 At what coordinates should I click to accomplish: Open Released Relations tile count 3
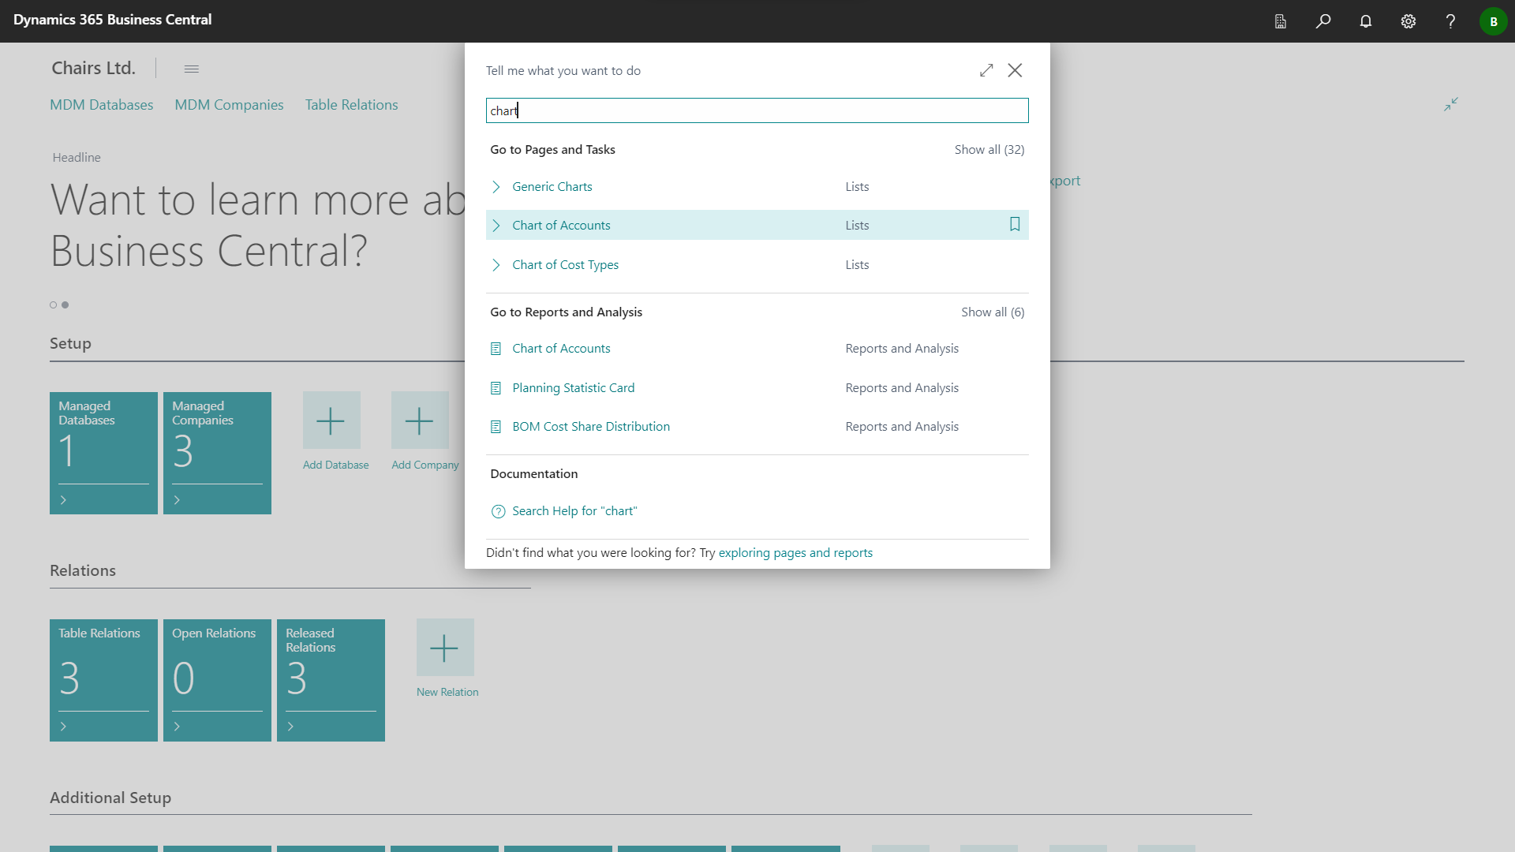[297, 678]
